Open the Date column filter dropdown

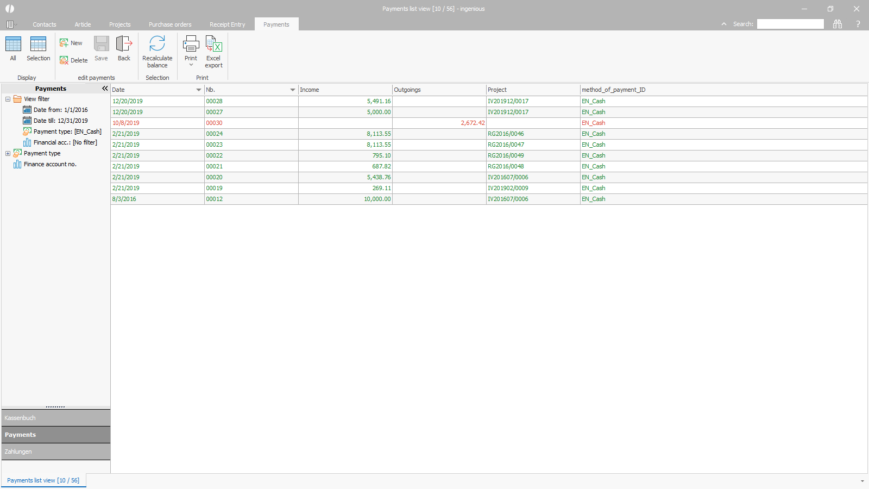click(198, 90)
